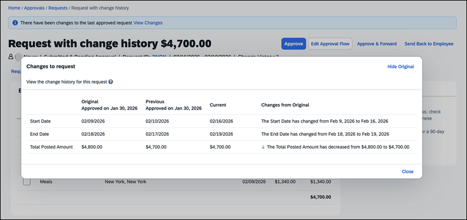Close the Changes to request dialog
Viewport: 467px width, 220px height.
tap(408, 171)
